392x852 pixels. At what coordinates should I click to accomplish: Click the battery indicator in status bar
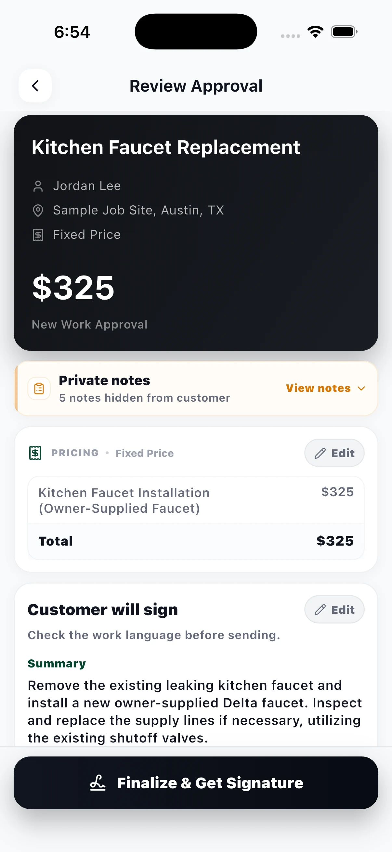point(344,32)
